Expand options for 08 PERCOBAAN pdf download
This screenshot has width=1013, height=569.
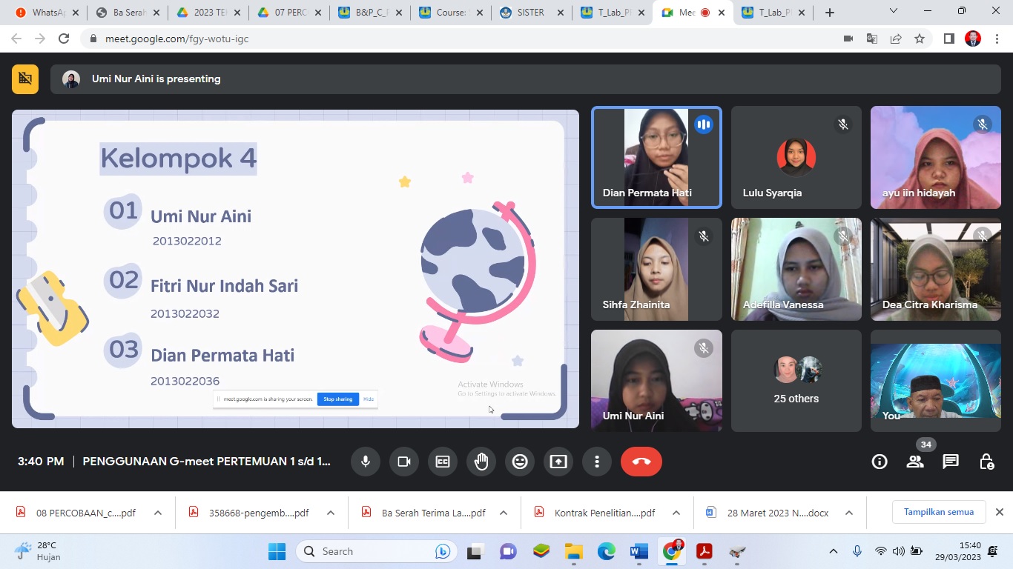coord(158,513)
